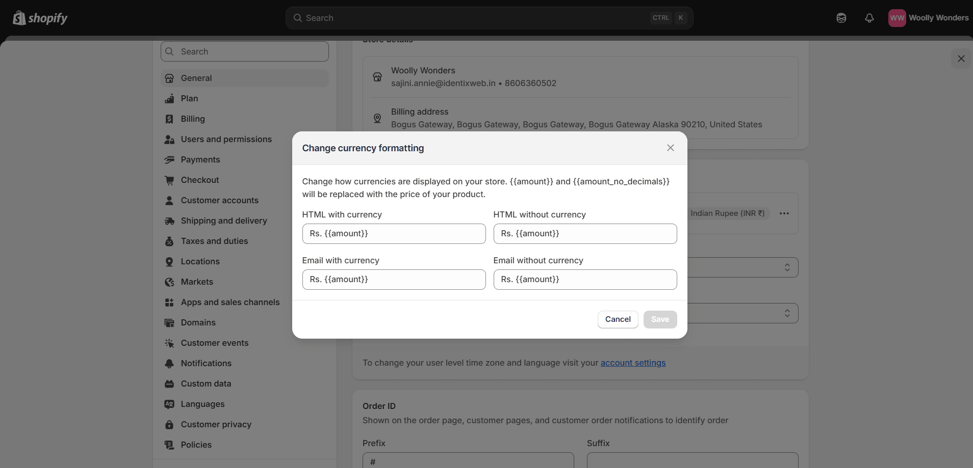Close the settings page with X
Viewport: 973px width, 468px height.
point(961,59)
